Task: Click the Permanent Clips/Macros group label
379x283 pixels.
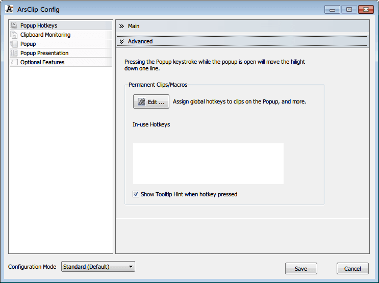Action: [x=158, y=85]
